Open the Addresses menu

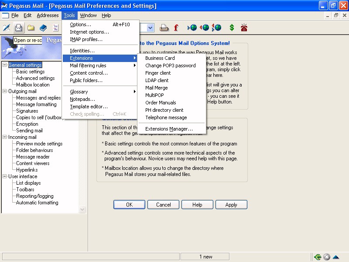coord(48,15)
